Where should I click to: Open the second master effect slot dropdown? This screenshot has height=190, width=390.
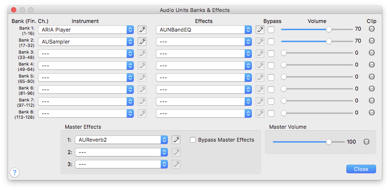[121, 152]
